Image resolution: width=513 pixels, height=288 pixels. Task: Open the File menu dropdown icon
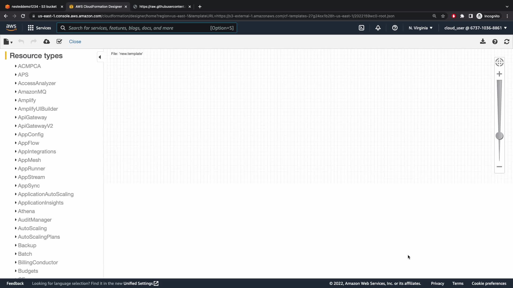point(8,42)
